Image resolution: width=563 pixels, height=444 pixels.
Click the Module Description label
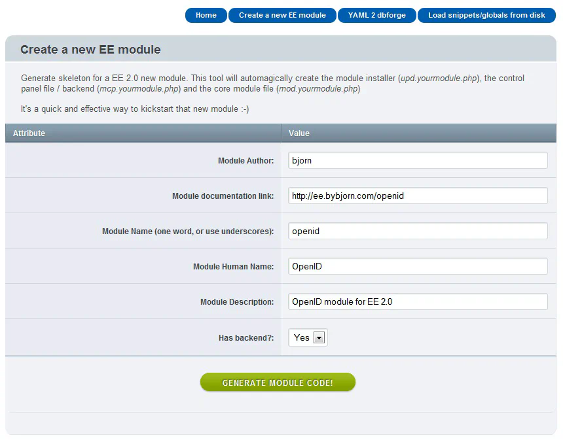pos(237,302)
